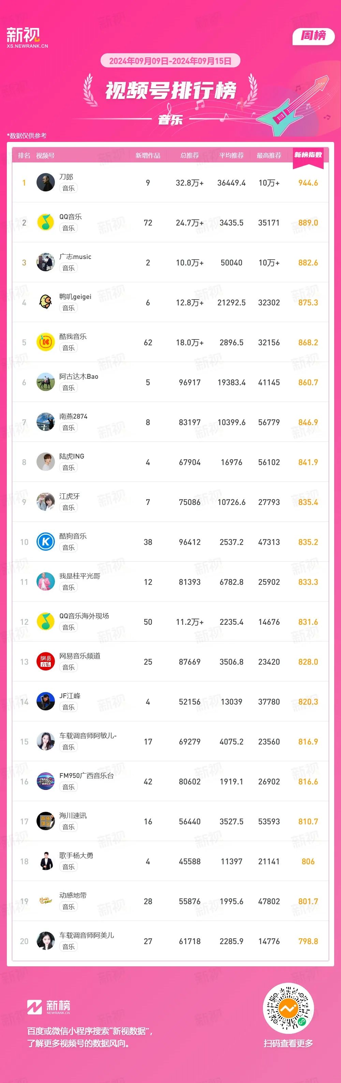The width and height of the screenshot is (341, 1083).
Task: Sort by 新榜指数 column header
Action: (308, 155)
